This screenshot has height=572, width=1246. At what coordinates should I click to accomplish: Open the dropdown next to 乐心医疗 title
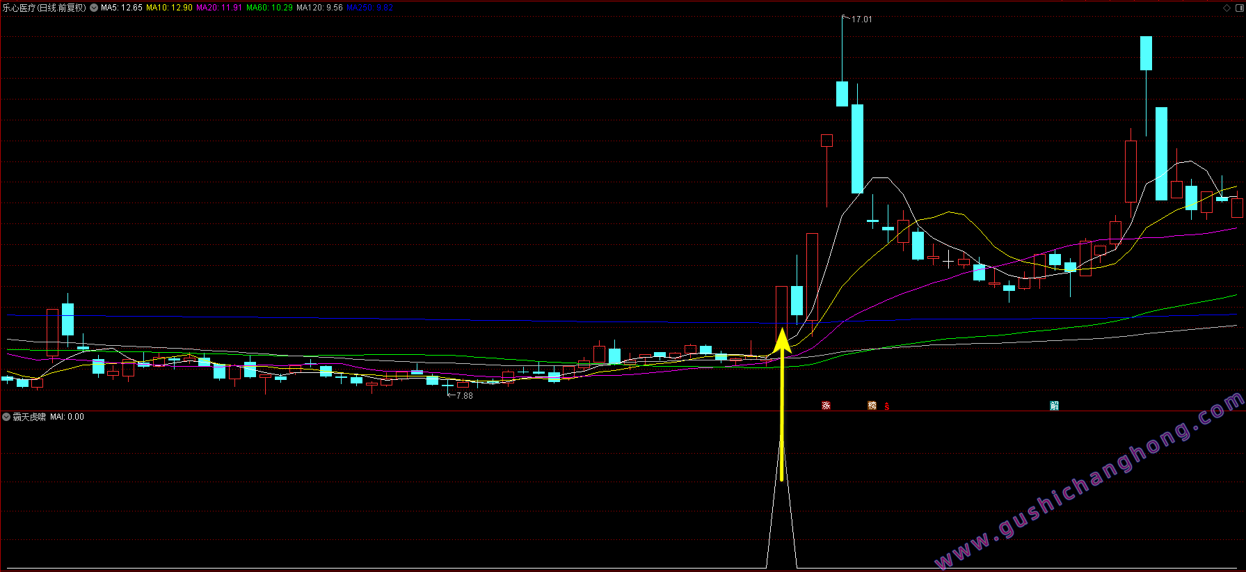tap(94, 8)
